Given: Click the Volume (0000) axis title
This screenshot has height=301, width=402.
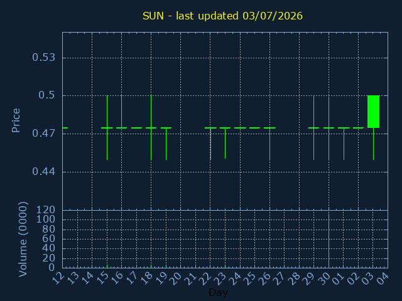Looking at the screenshot, I should point(23,240).
